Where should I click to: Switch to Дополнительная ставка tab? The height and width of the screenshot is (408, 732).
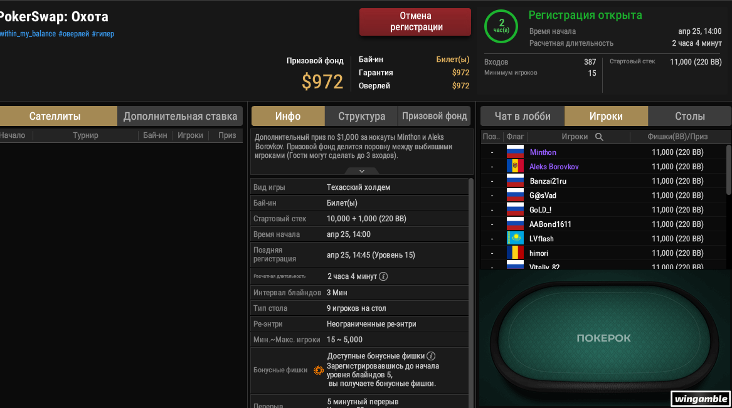click(x=180, y=116)
